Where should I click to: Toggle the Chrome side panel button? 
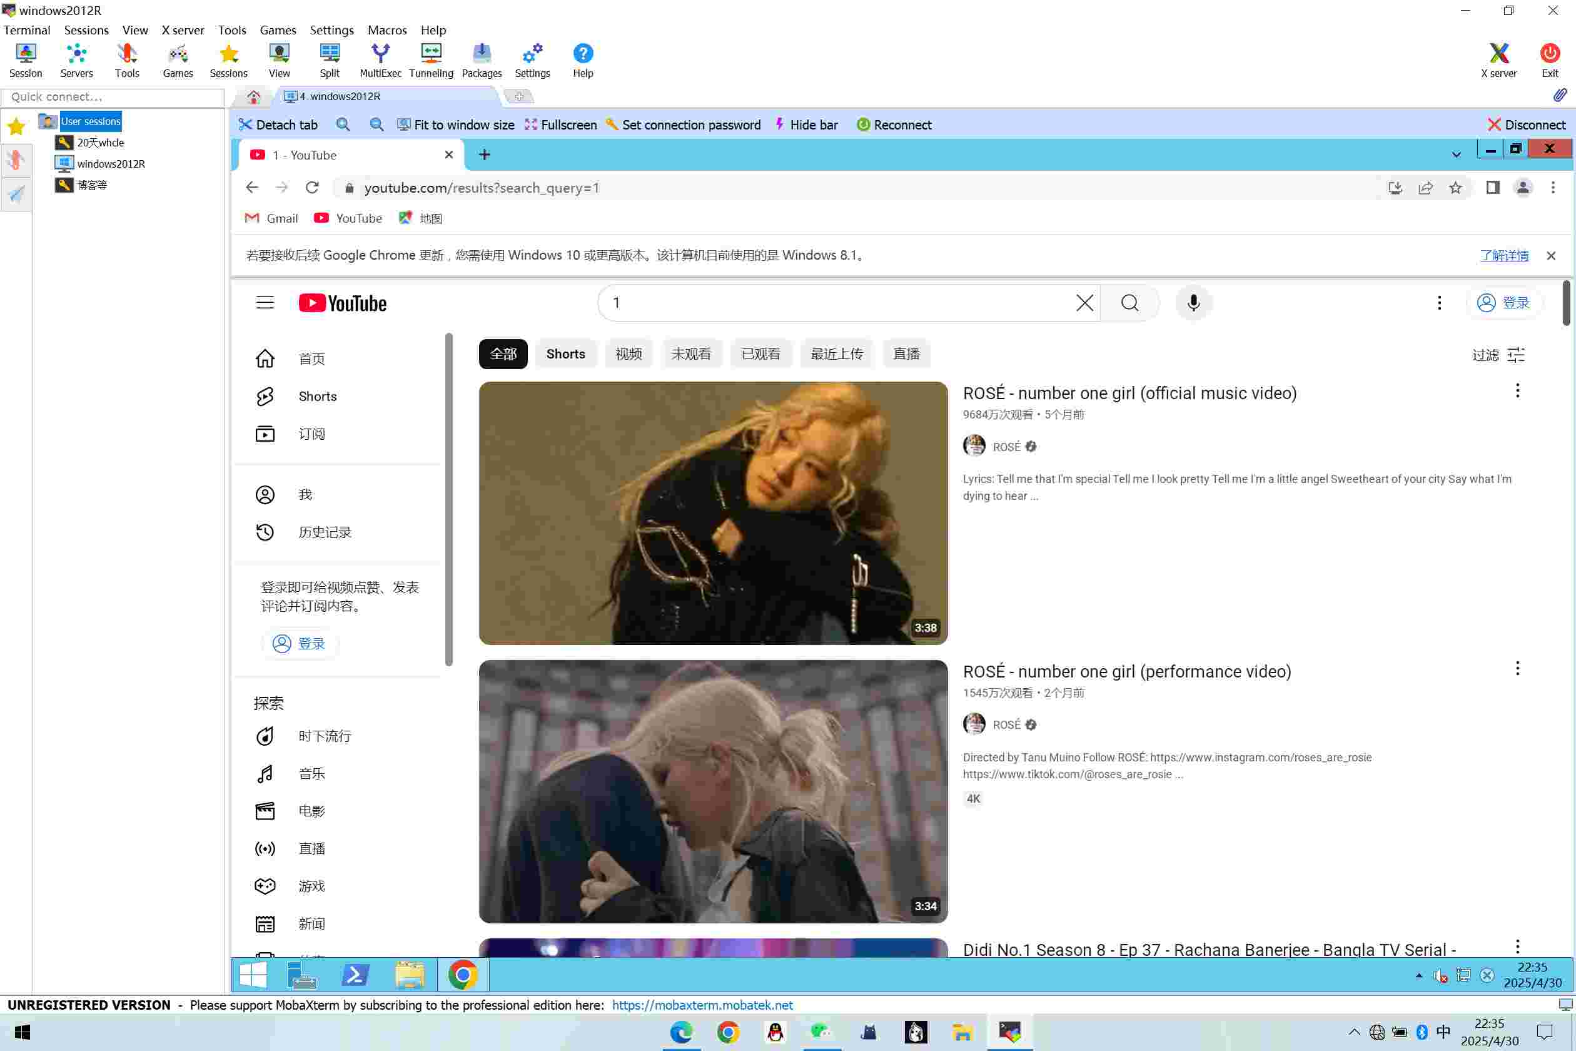[x=1492, y=188]
